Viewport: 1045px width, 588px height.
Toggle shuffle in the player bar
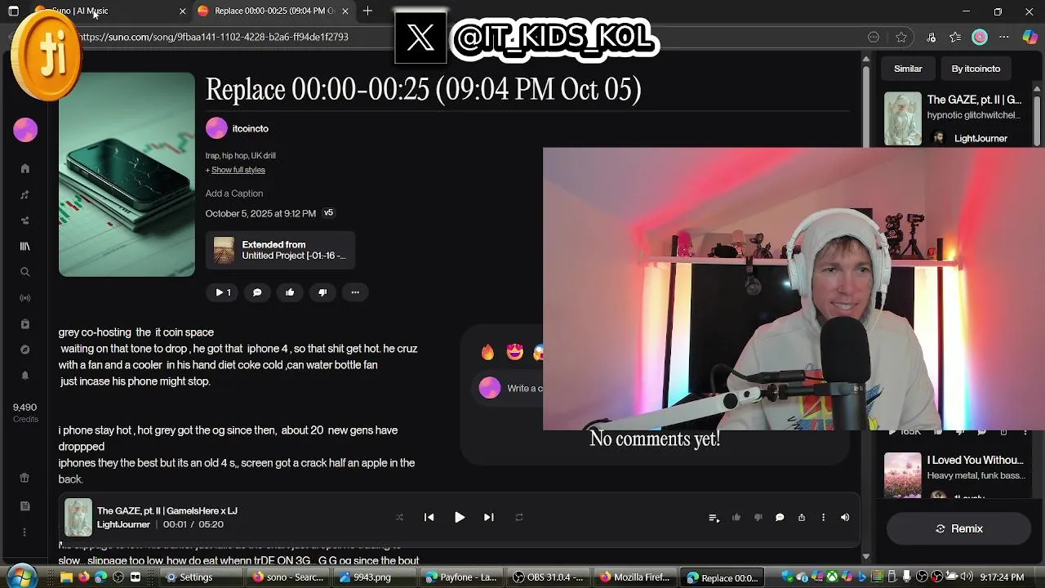(399, 517)
